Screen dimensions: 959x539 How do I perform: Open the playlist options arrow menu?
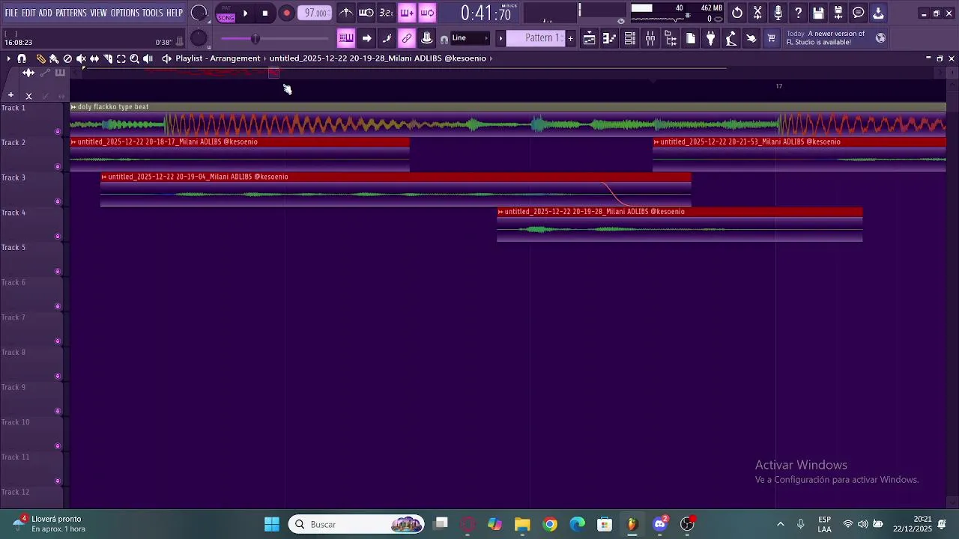point(8,58)
